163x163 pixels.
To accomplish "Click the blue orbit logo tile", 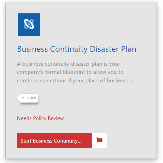I will coord(29,25).
